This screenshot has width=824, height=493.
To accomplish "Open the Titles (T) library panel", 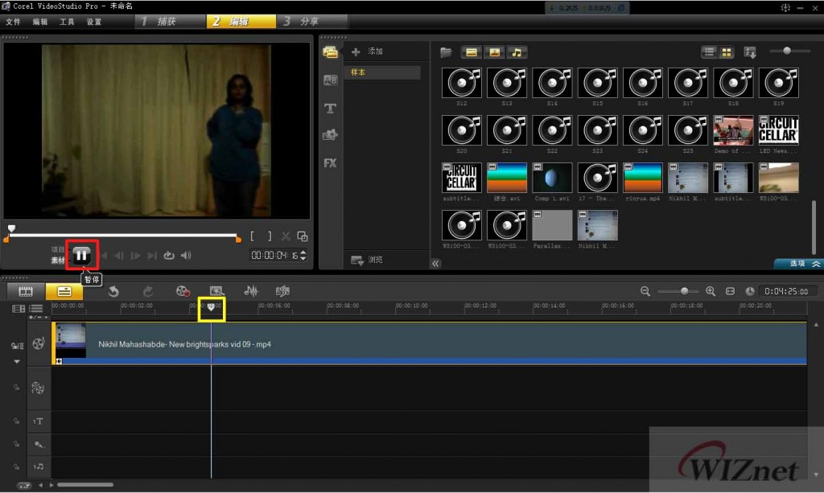I will coord(330,108).
